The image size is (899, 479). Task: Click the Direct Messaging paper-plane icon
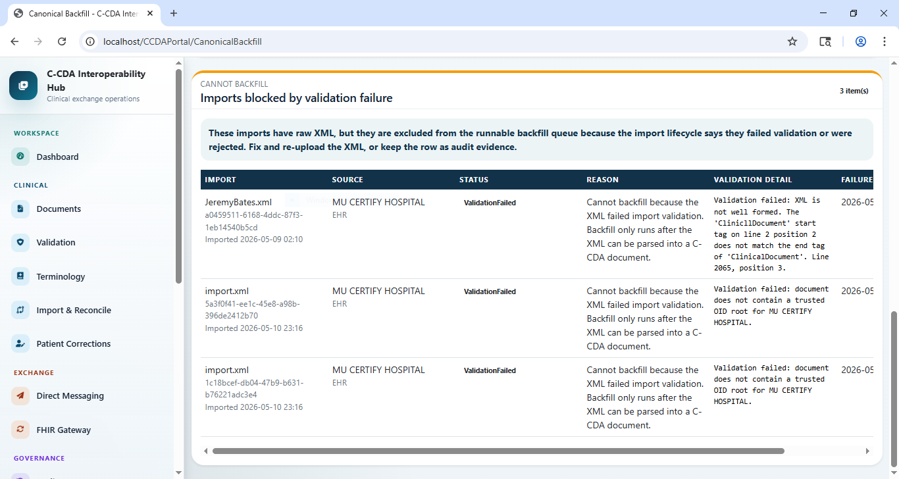(20, 395)
